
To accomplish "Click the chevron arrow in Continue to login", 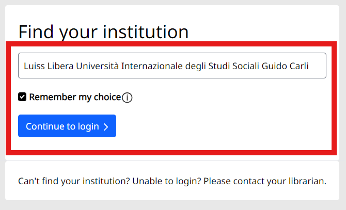I will tap(106, 127).
